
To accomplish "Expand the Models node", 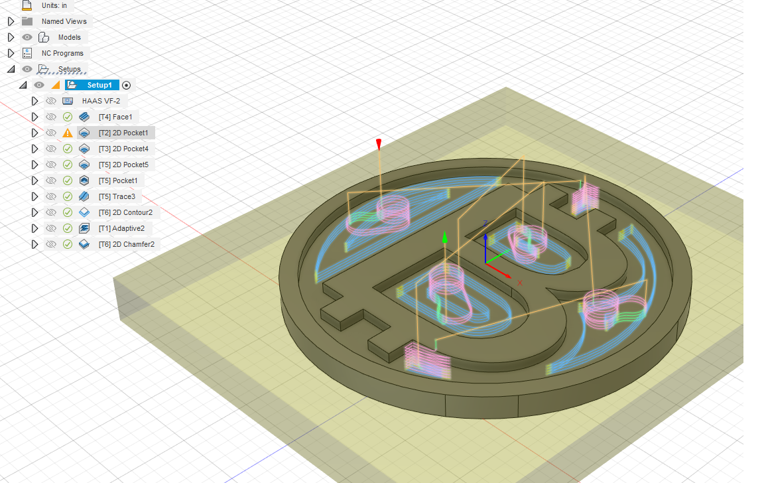I will pyautogui.click(x=11, y=37).
